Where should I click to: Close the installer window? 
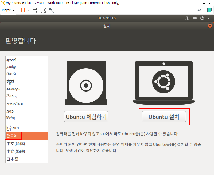(210, 26)
